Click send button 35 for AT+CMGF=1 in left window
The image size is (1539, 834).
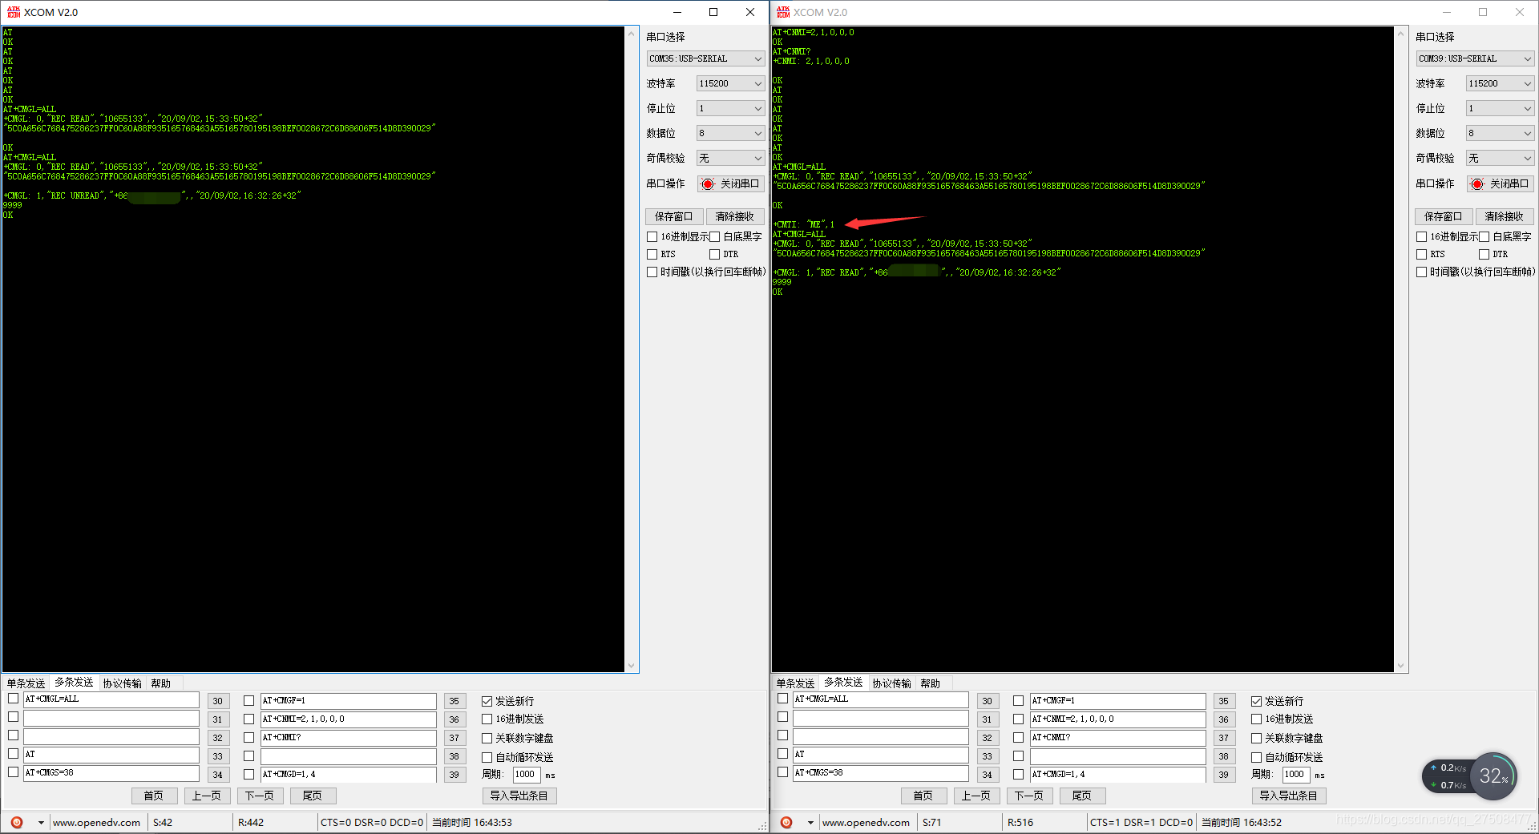pyautogui.click(x=454, y=701)
